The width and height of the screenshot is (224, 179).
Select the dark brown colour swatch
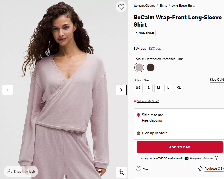pyautogui.click(x=151, y=68)
